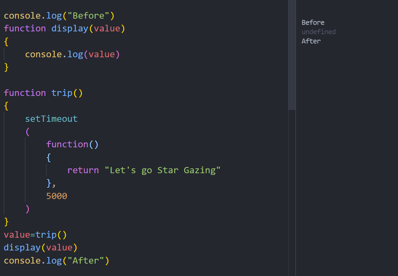Click the function keyword before trip
The width and height of the screenshot is (398, 276).
(x=25, y=93)
